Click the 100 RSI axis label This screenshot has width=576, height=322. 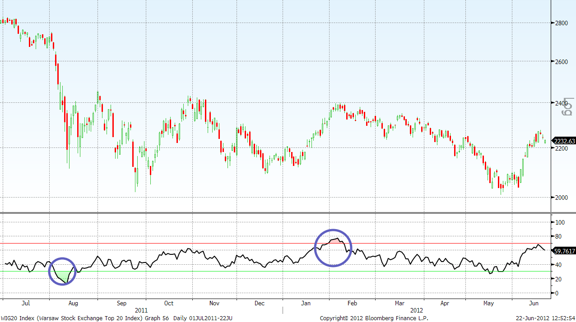tap(560, 222)
